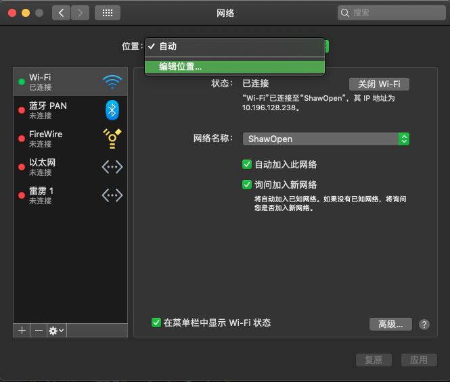This screenshot has width=450, height=382.
Task: Open the 网络名称 ShawOpen dropdown
Action: pyautogui.click(x=326, y=139)
